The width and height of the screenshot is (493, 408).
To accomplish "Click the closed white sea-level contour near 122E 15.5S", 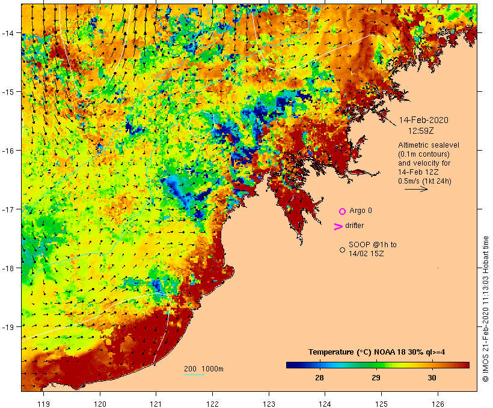I will 201,124.
